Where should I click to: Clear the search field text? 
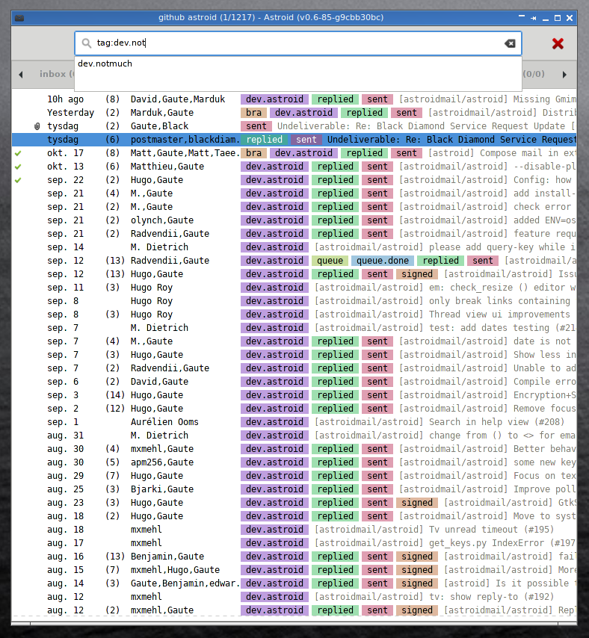click(510, 43)
